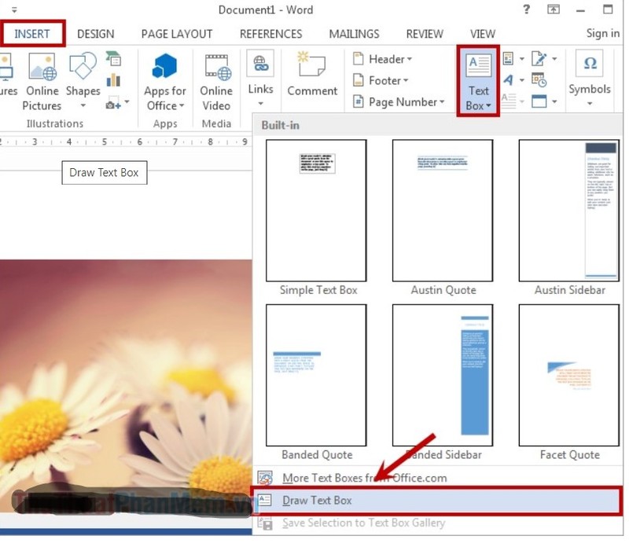Open the PAGE LAYOUT tab
The image size is (629, 547).
pyautogui.click(x=177, y=34)
